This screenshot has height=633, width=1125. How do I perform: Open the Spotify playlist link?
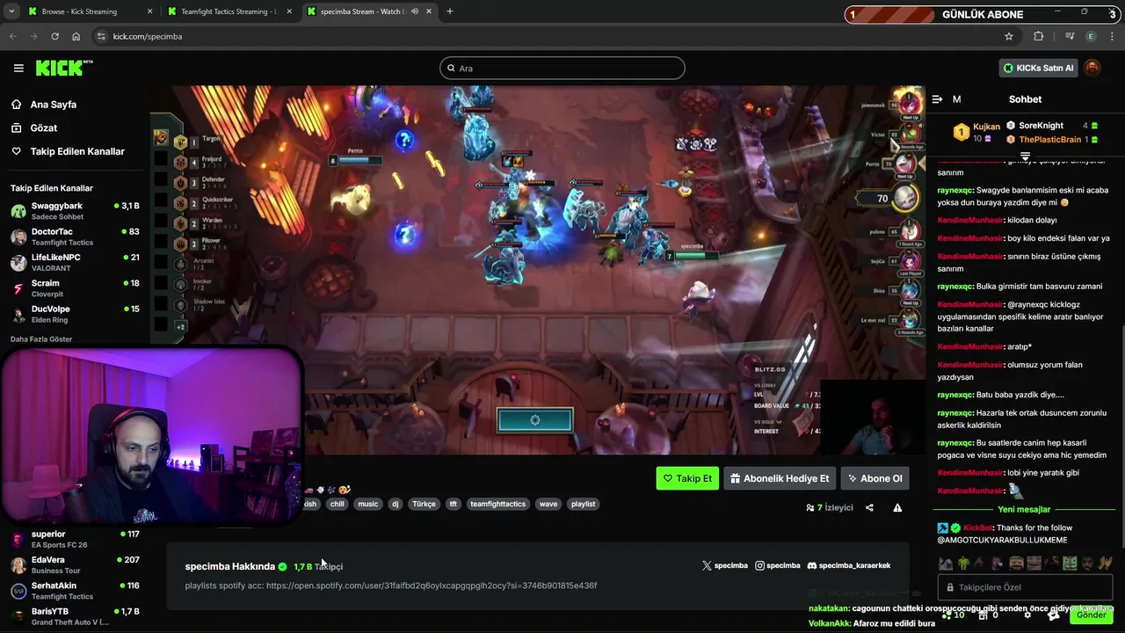pyautogui.click(x=432, y=586)
